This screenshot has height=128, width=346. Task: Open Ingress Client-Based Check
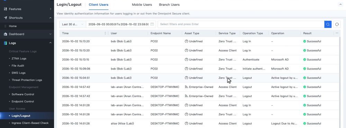[30, 123]
